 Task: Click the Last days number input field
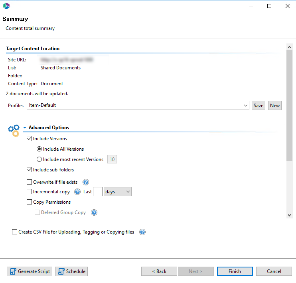point(98,192)
